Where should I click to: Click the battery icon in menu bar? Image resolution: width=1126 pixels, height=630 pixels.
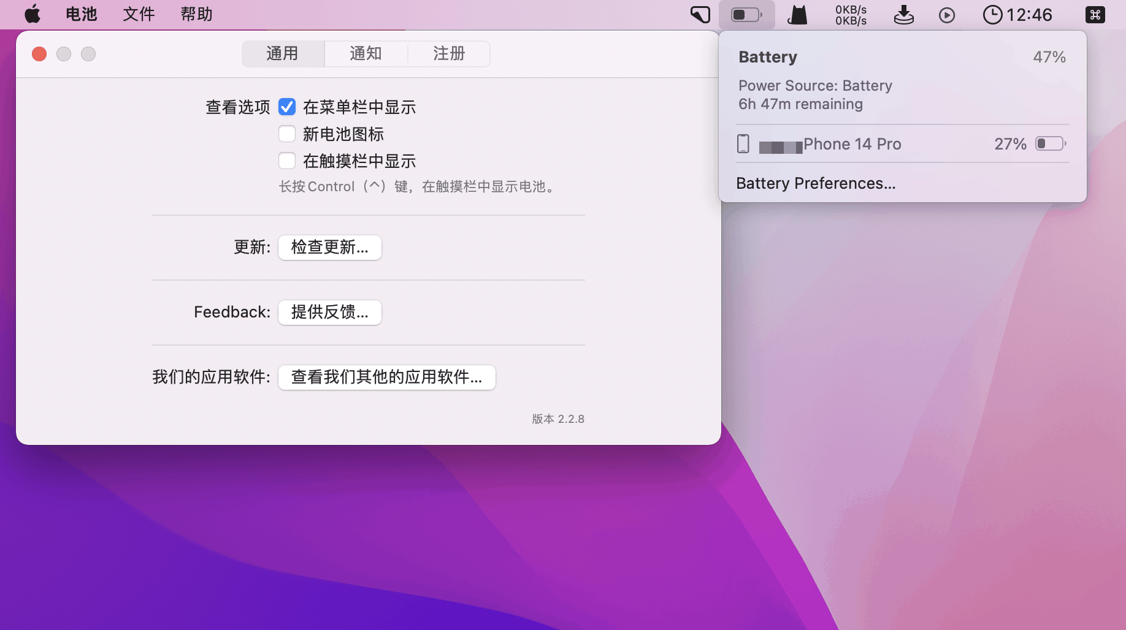coord(747,14)
